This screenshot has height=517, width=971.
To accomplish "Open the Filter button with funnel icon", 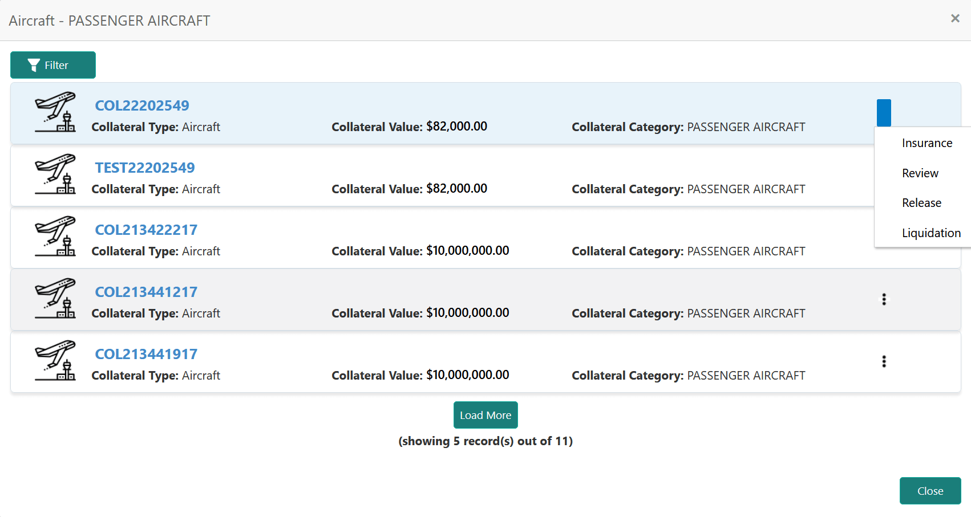I will [53, 65].
